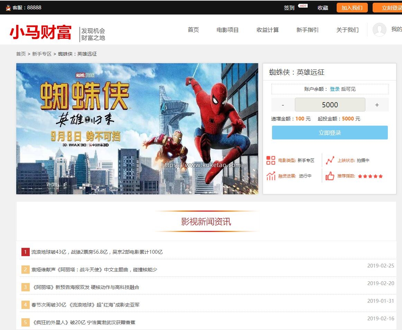Click the 推荐指数 thumbs-up icon
402x330 pixels.
coord(330,176)
